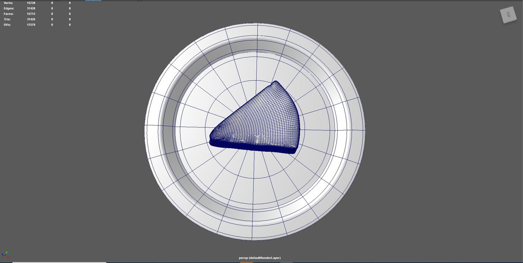Click the Faces: label
523x263 pixels.
coord(8,14)
